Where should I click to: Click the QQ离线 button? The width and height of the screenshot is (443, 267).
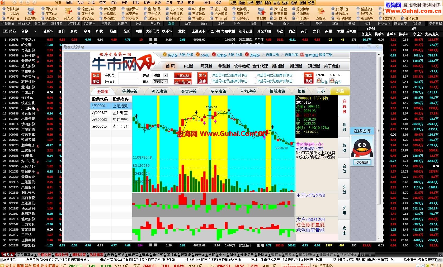click(362, 162)
